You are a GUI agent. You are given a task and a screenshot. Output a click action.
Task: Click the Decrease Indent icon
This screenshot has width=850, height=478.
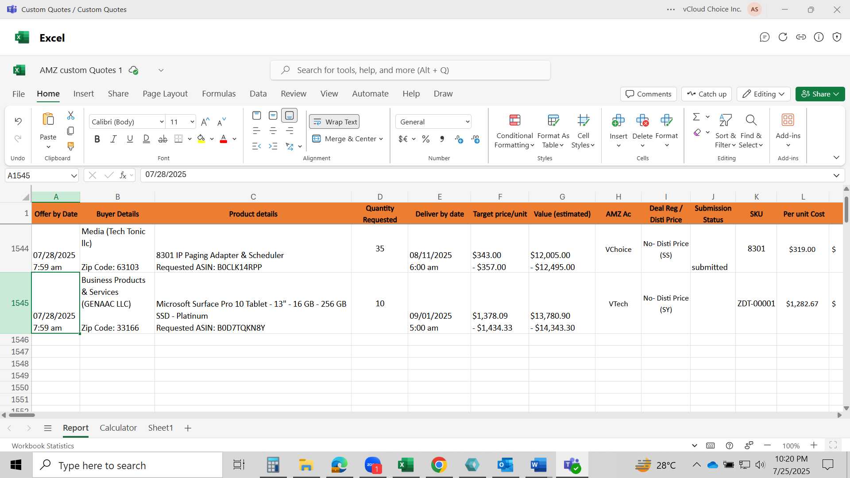tap(256, 146)
